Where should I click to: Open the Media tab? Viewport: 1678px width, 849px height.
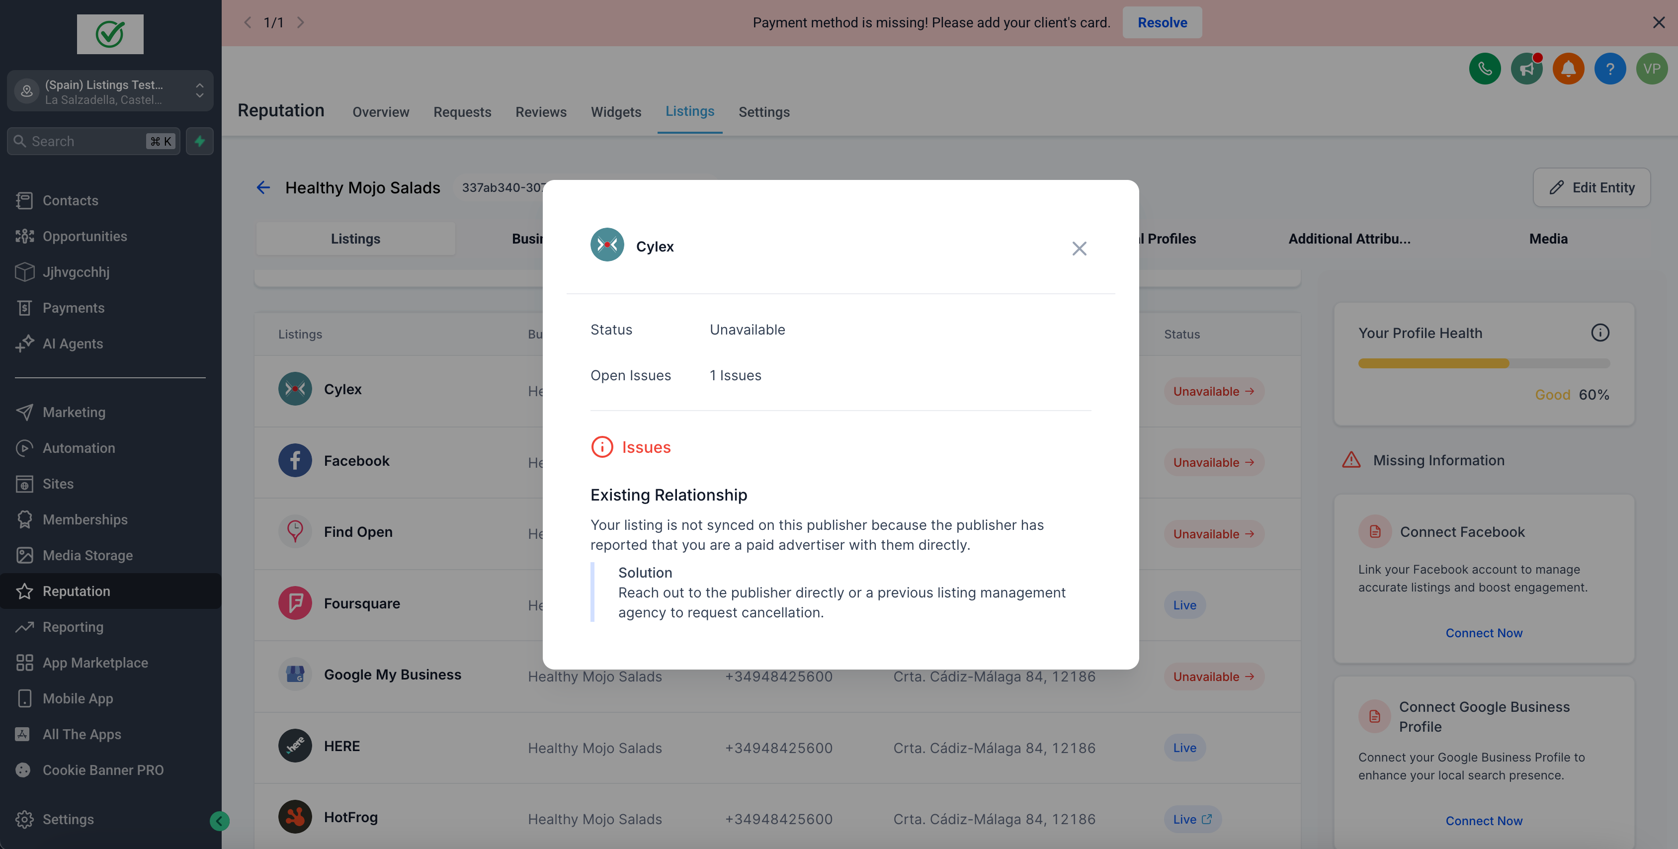1548,239
